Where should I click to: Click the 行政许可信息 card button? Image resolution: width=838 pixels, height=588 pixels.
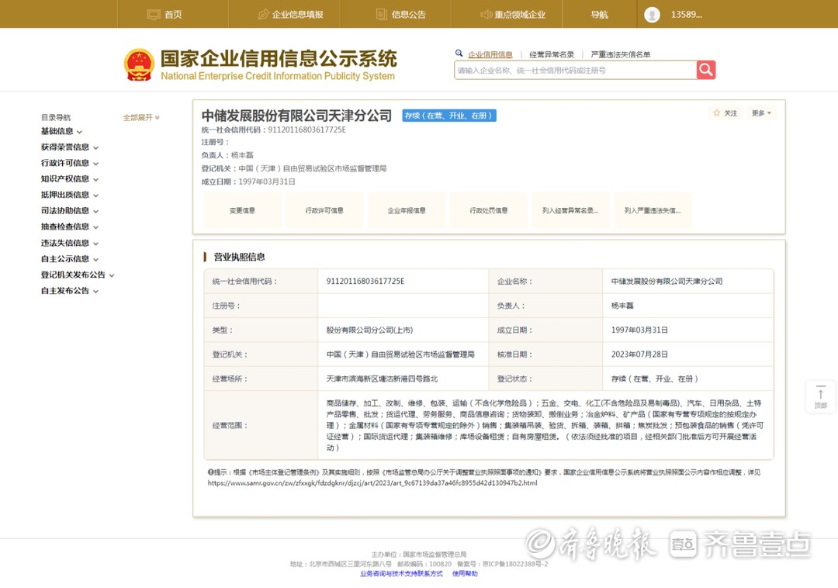coord(324,210)
